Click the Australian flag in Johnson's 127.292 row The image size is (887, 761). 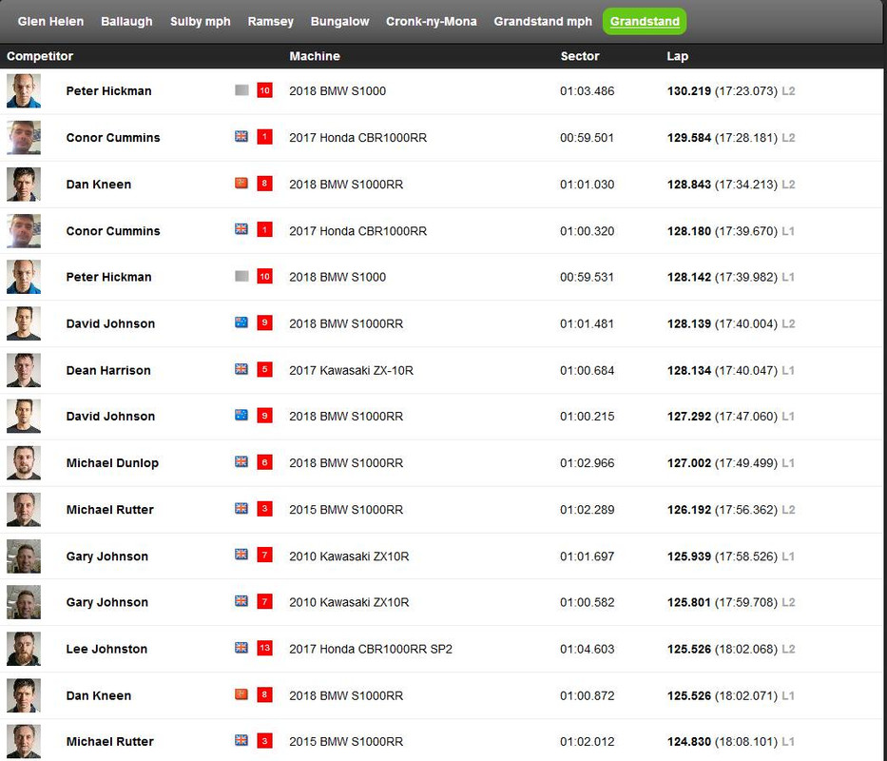click(241, 415)
